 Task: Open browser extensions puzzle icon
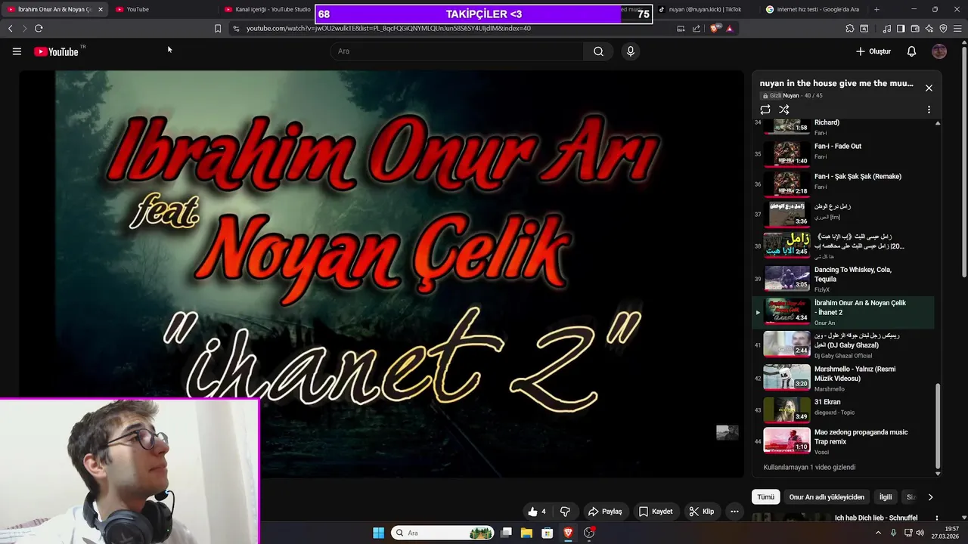point(850,28)
